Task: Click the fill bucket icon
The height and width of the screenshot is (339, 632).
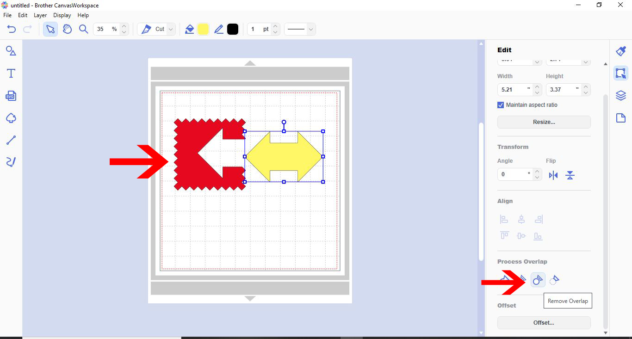Action: (x=189, y=29)
